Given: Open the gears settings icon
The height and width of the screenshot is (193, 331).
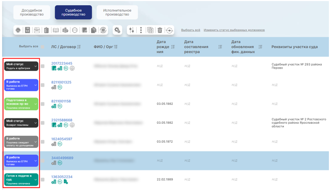Looking at the screenshot, I should (x=117, y=30).
